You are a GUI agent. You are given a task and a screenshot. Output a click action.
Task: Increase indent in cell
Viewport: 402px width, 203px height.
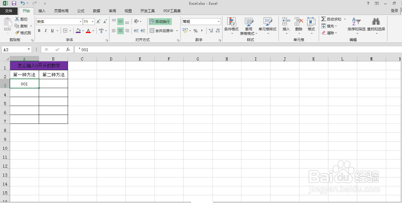click(x=143, y=31)
